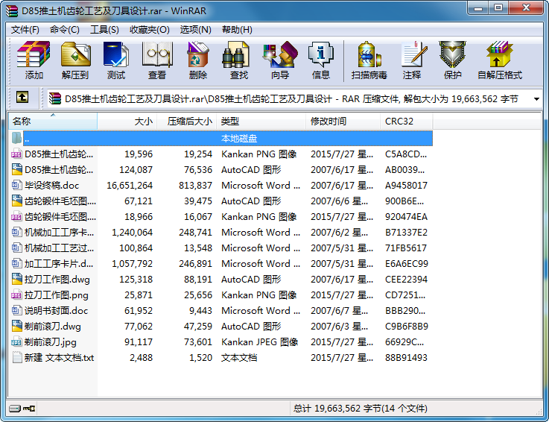The height and width of the screenshot is (422, 549).
Task: Click the Delete (删除) recycle icon
Action: [198, 54]
